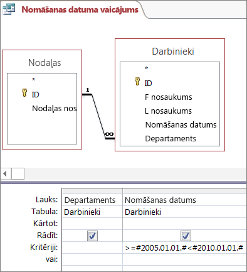Click Darbinieki Tabula cell under Nomāšanas datums
Screen dimensions: 247x272
click(184, 212)
